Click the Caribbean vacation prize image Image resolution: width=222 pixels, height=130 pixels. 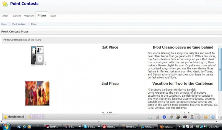[37, 93]
